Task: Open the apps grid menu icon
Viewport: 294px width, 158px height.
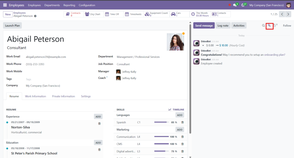Action: pos(5,5)
